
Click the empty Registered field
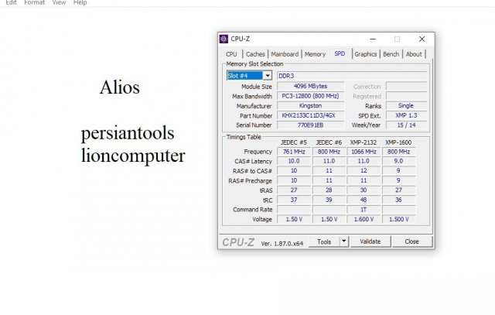coord(406,96)
